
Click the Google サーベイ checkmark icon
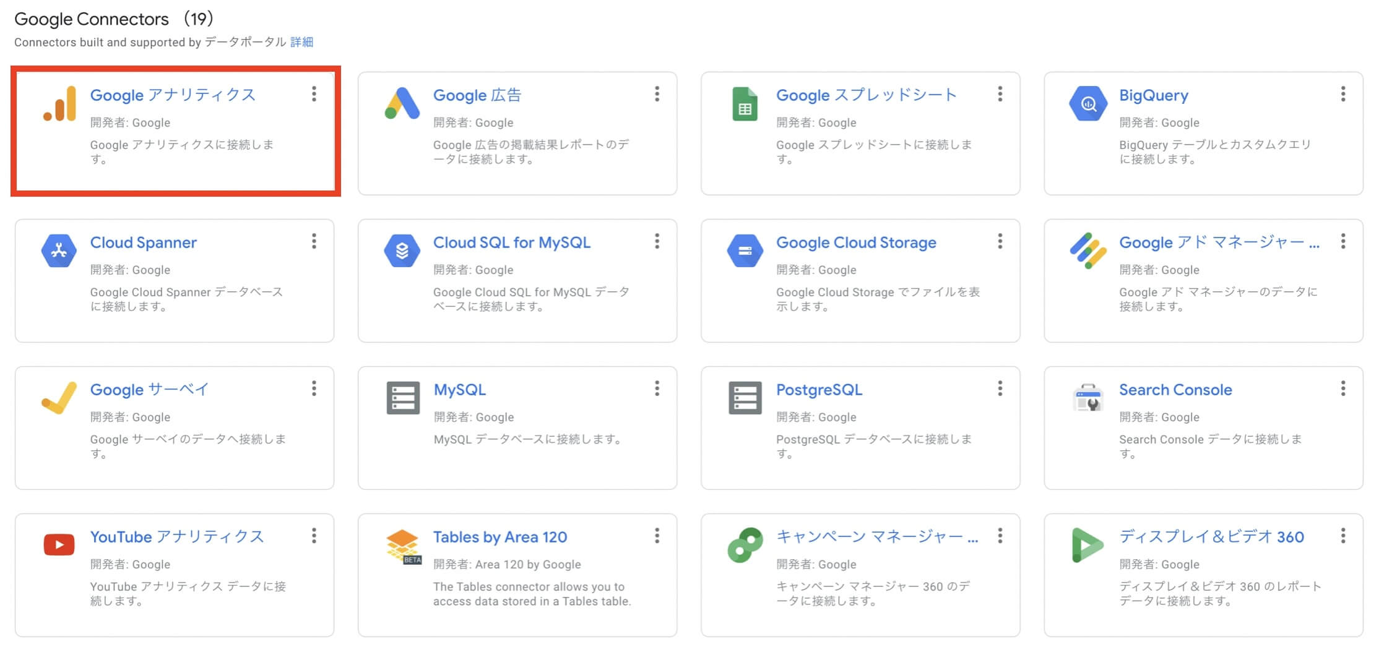click(59, 398)
